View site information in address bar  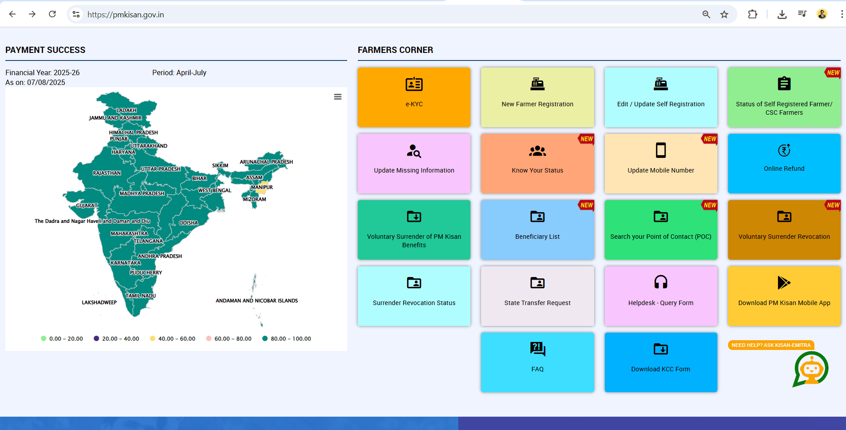76,14
